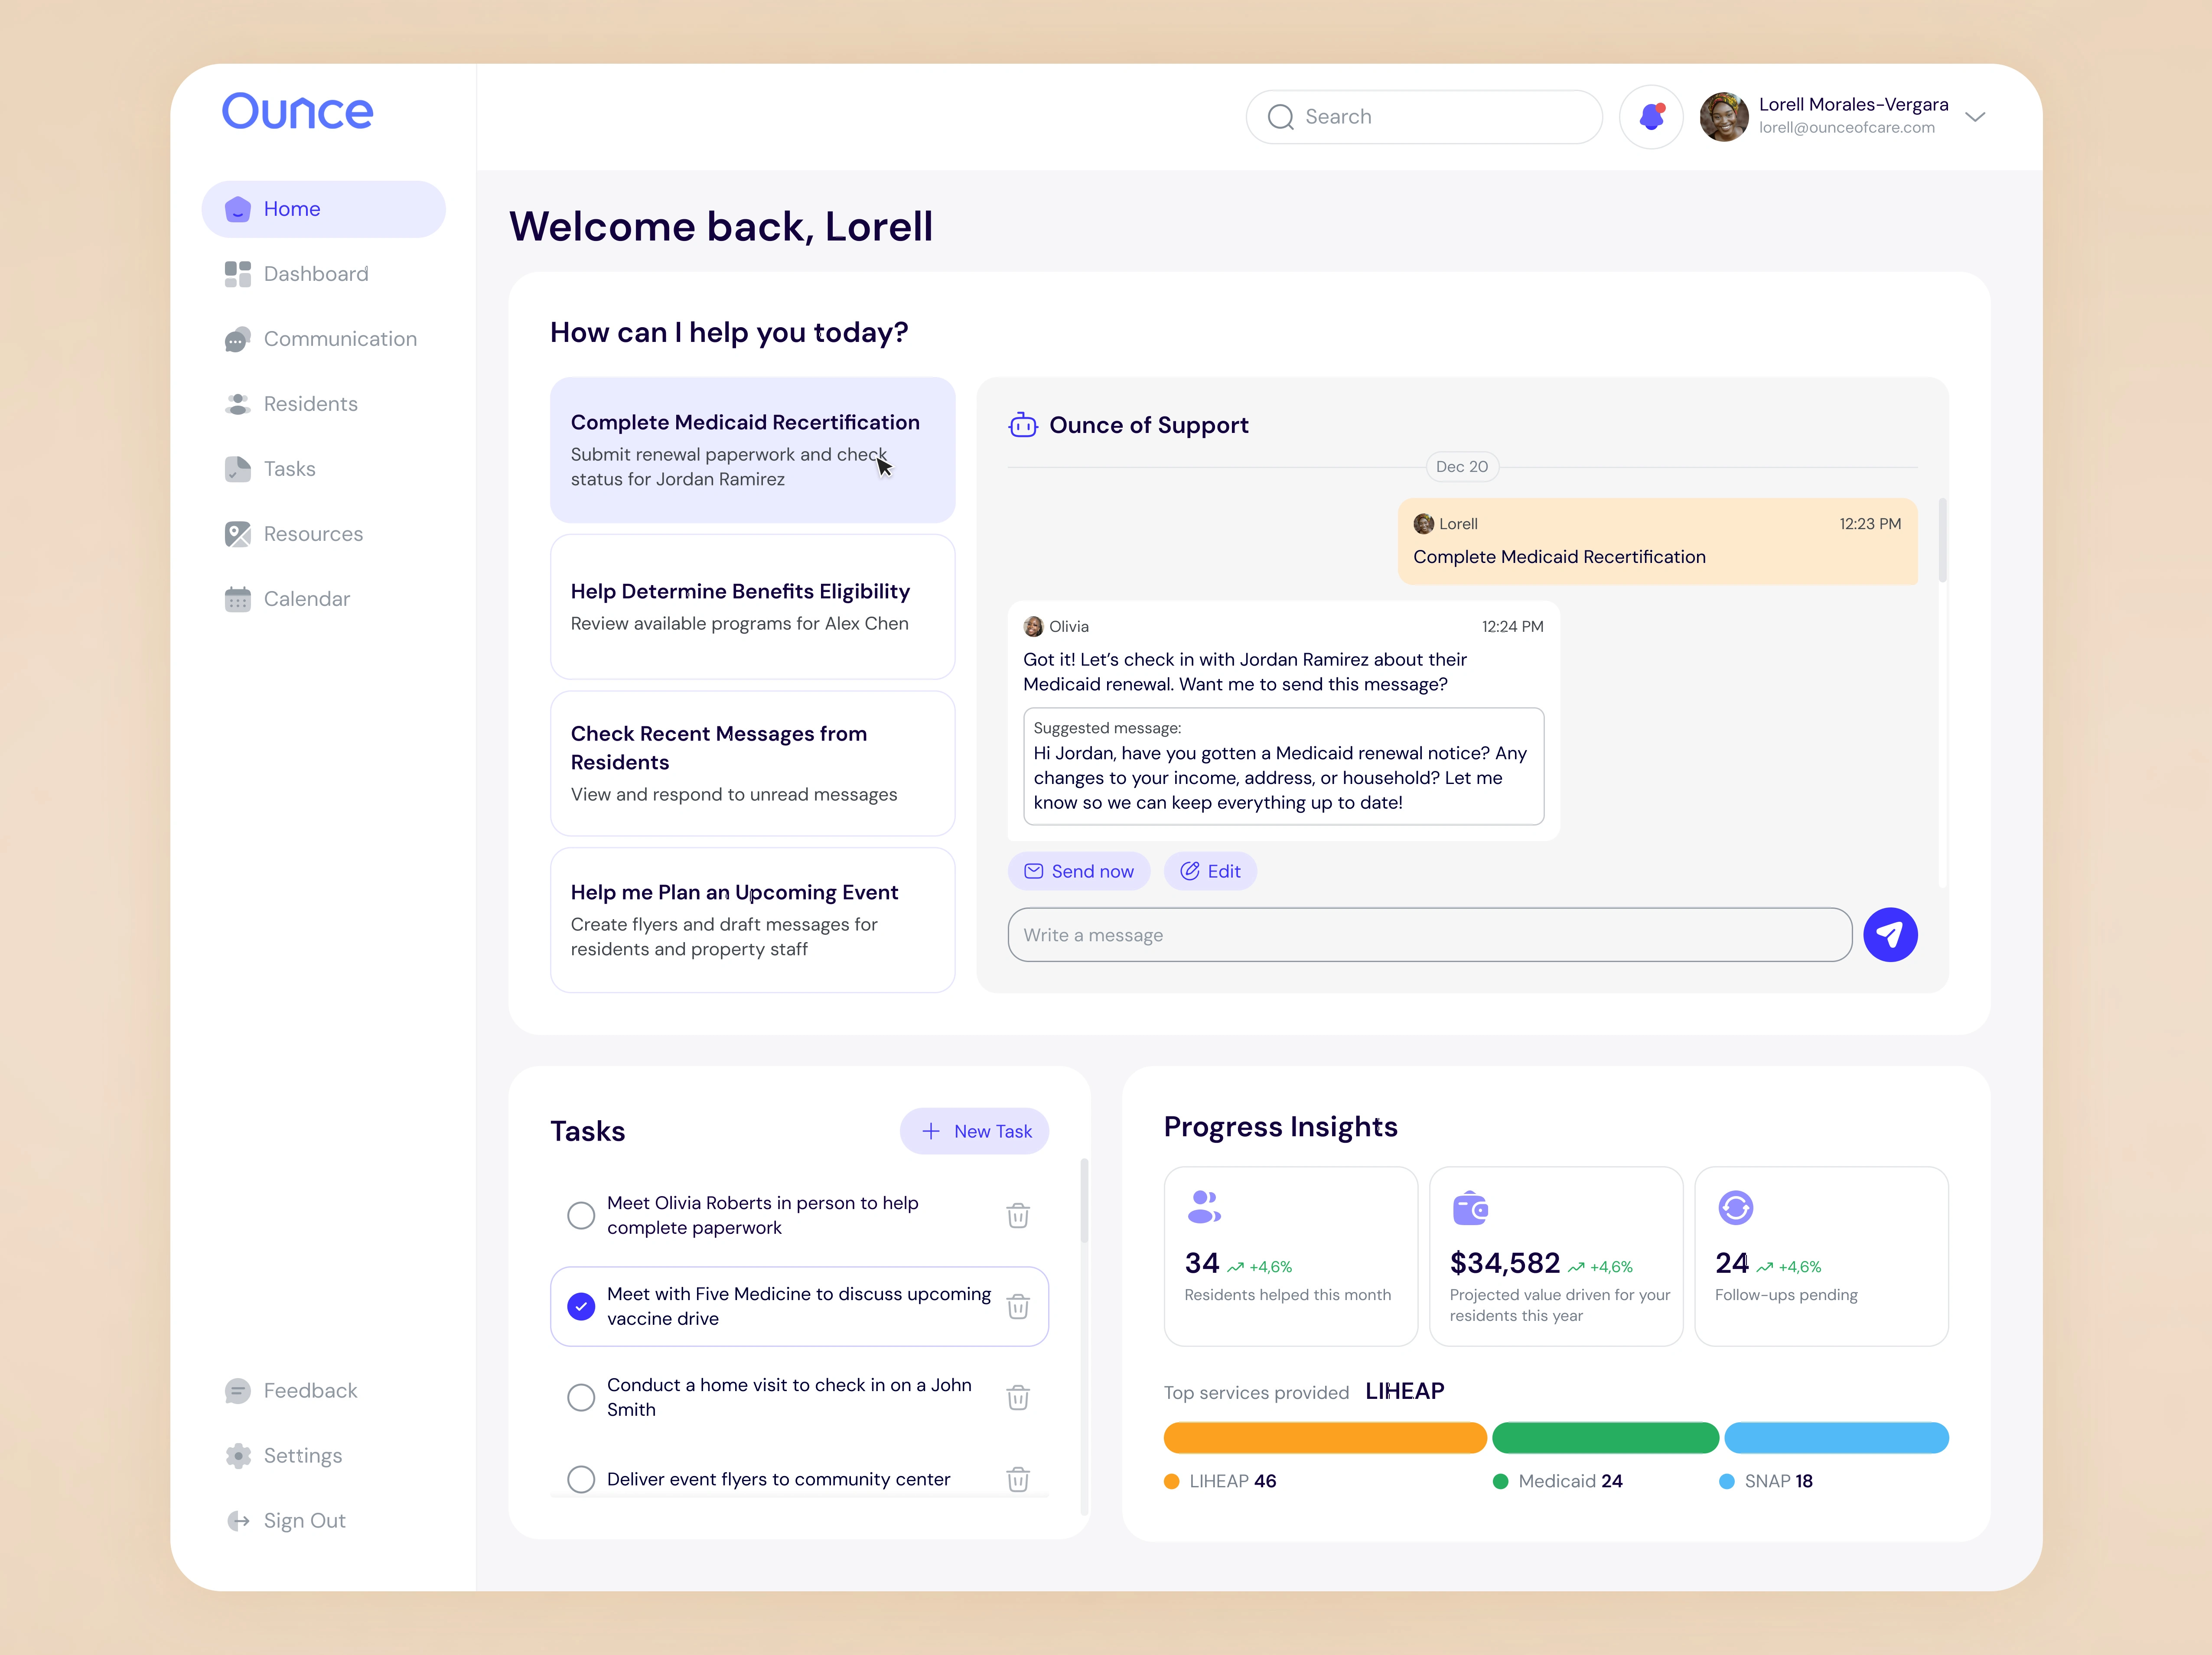Click the projected value wallet icon
Viewport: 2212px width, 1655px height.
(x=1470, y=1208)
